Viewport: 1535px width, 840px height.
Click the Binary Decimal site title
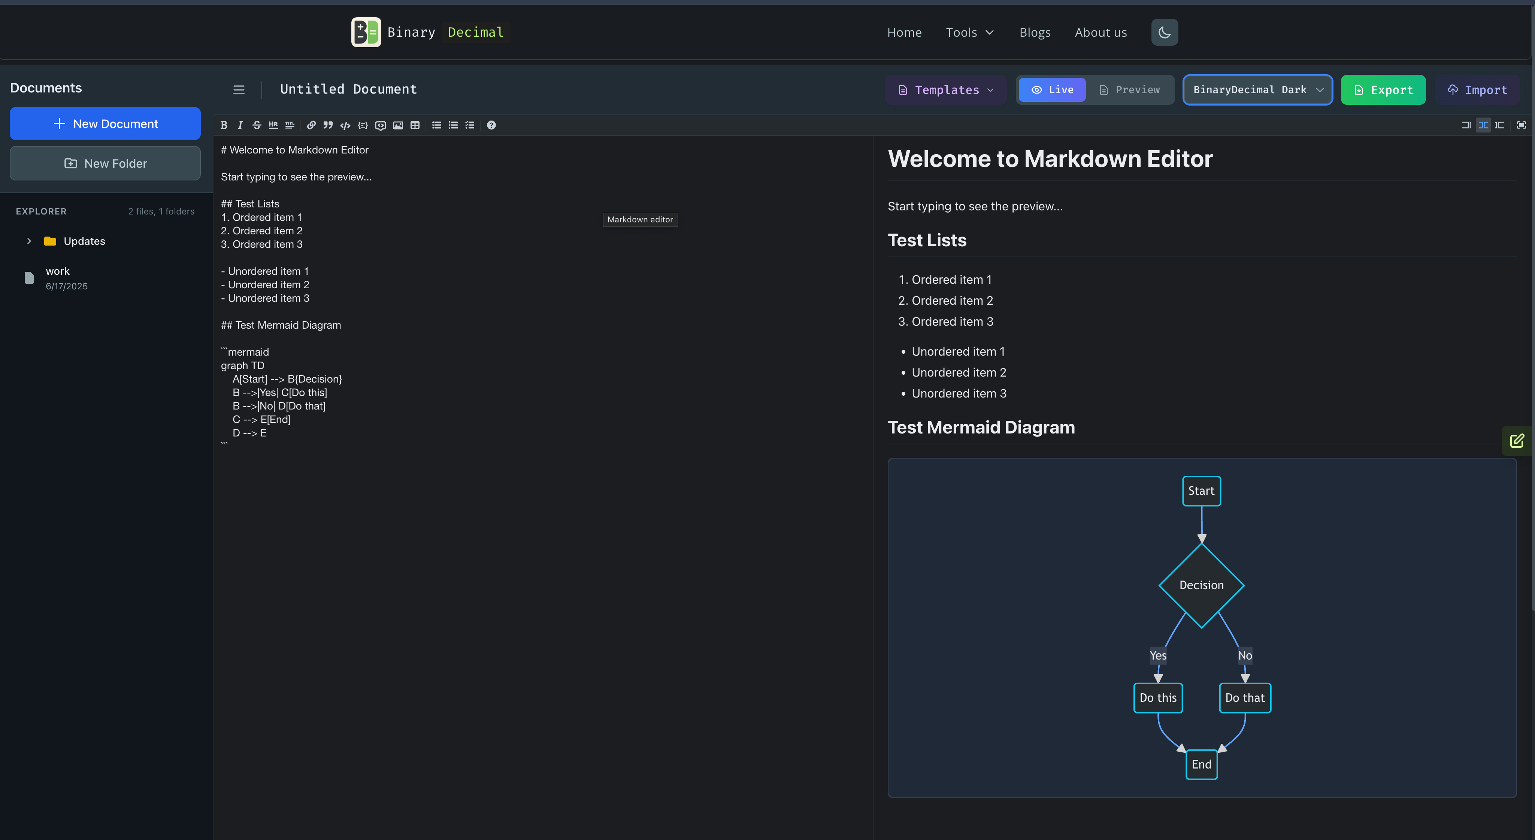(445, 32)
